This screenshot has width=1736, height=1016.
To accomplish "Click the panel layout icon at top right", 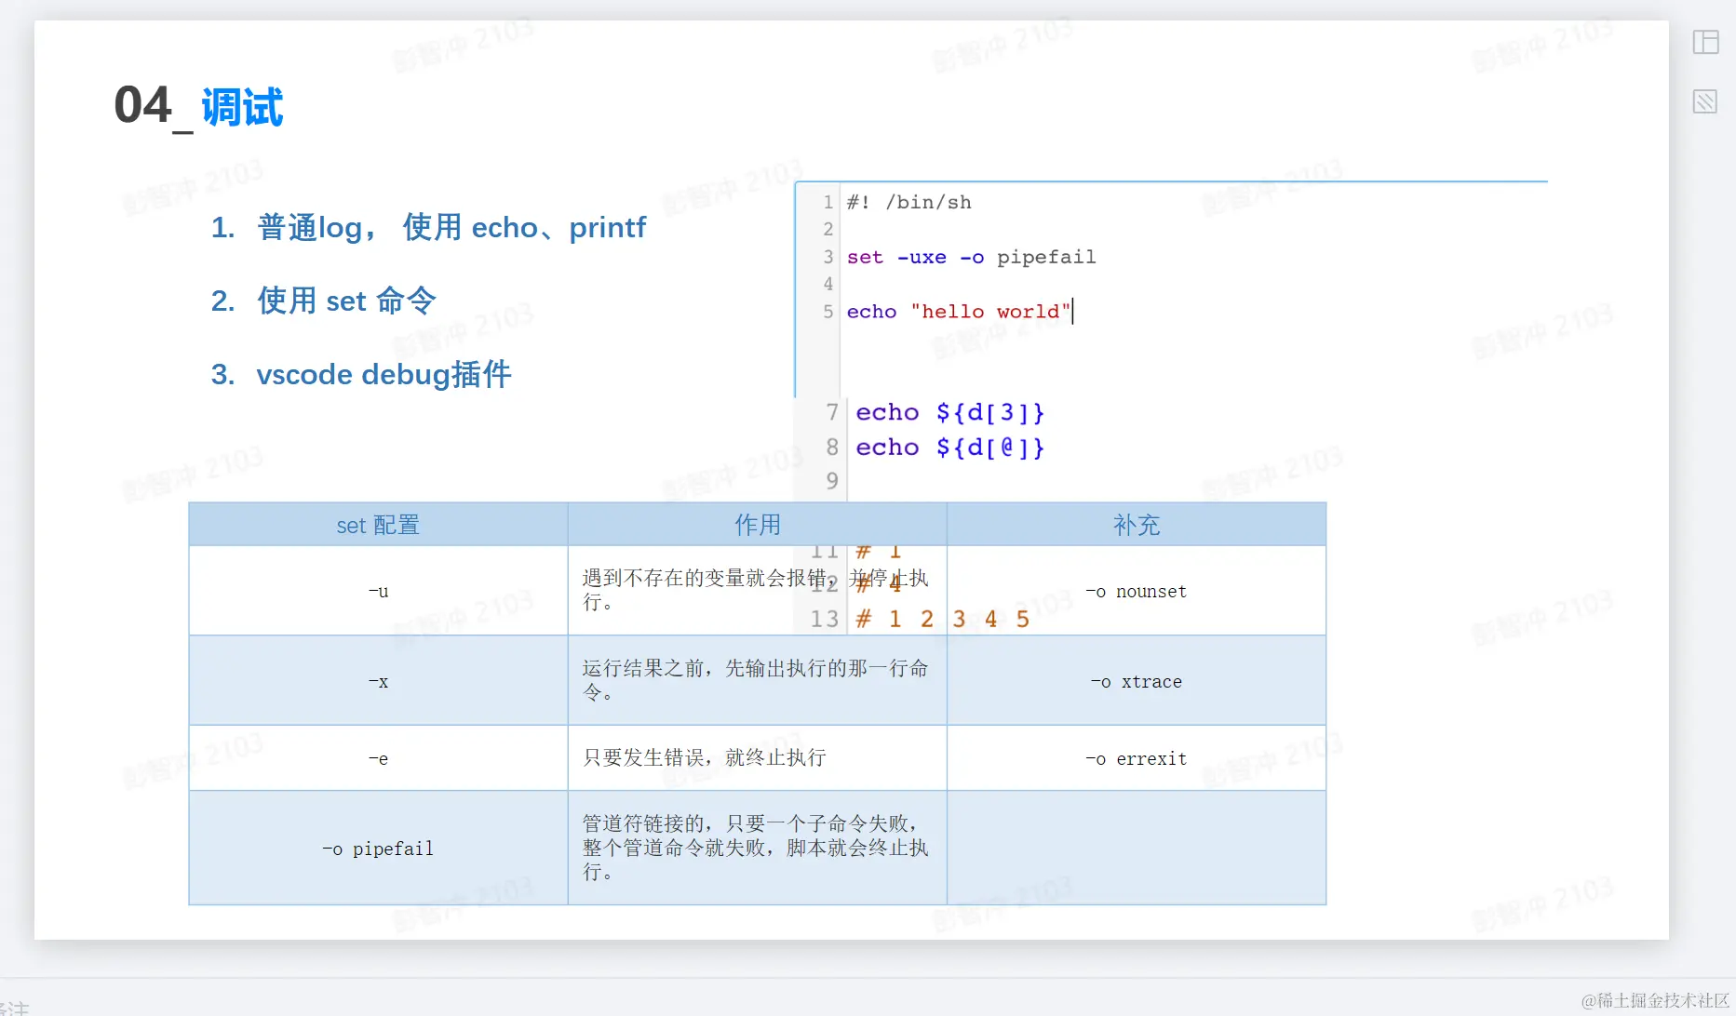I will tap(1705, 42).
